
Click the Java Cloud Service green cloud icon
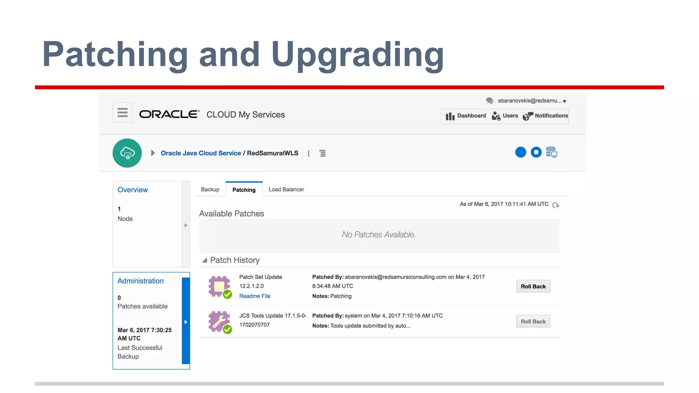coord(127,153)
